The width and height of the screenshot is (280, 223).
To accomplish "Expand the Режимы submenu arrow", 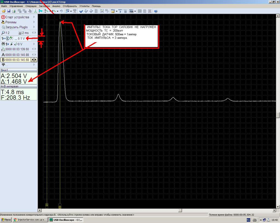I will point(34,22).
